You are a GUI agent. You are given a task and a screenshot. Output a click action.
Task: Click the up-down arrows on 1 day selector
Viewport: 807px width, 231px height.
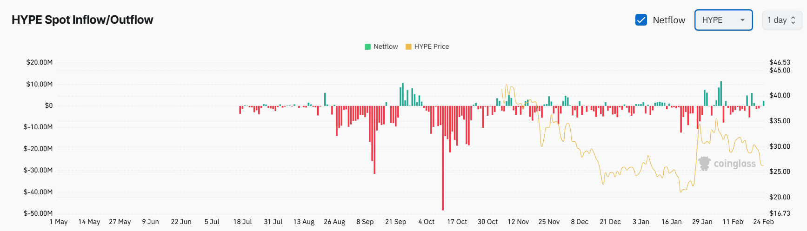(793, 20)
